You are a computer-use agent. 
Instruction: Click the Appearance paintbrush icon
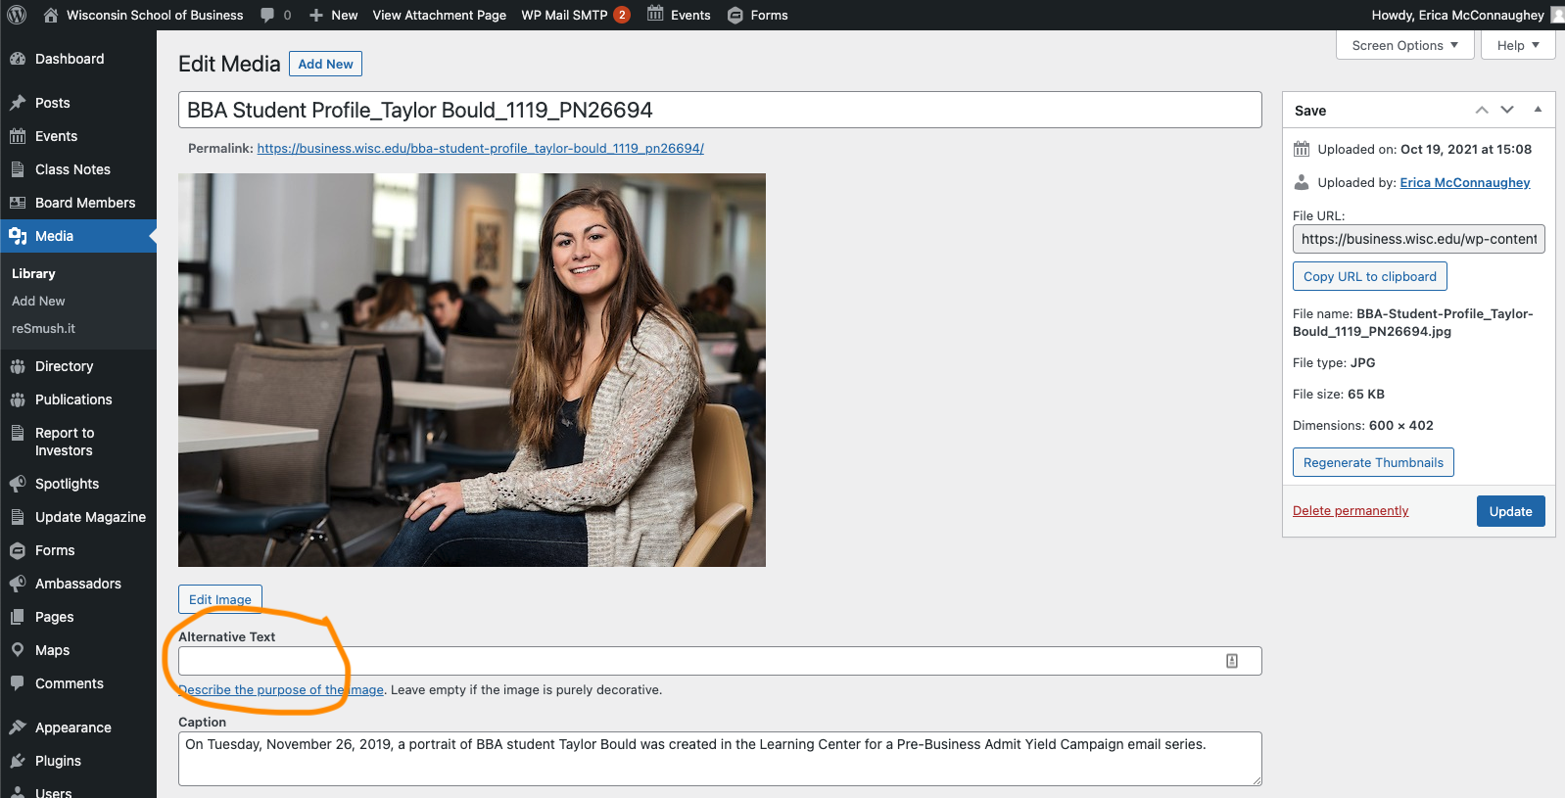pyautogui.click(x=18, y=728)
